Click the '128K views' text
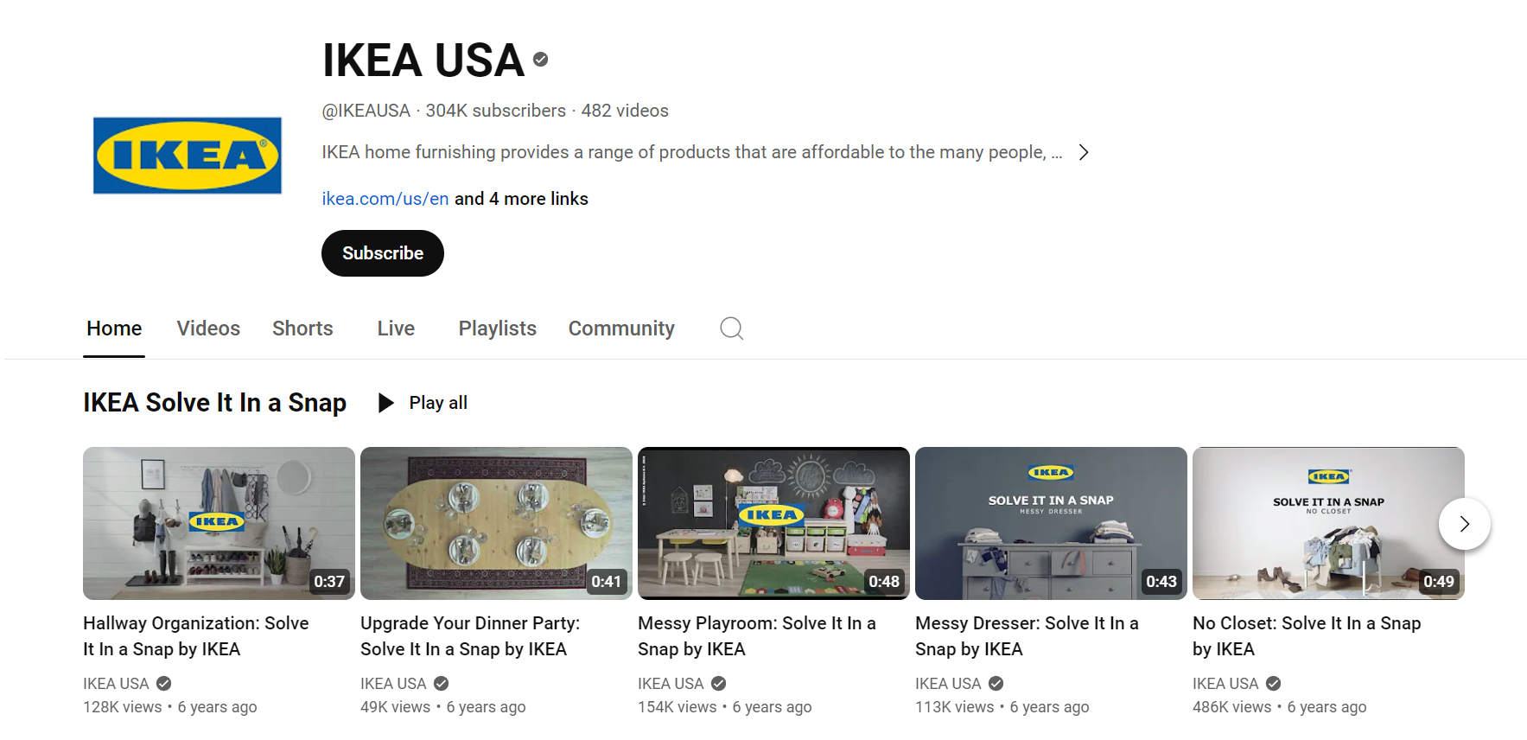The height and width of the screenshot is (740, 1527). [x=123, y=707]
